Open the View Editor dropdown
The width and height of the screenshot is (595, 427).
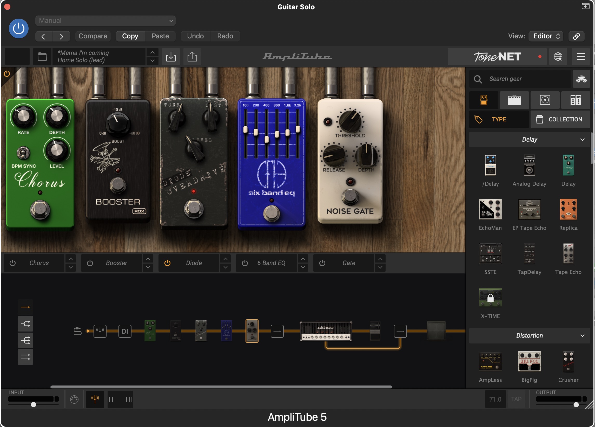tap(546, 36)
